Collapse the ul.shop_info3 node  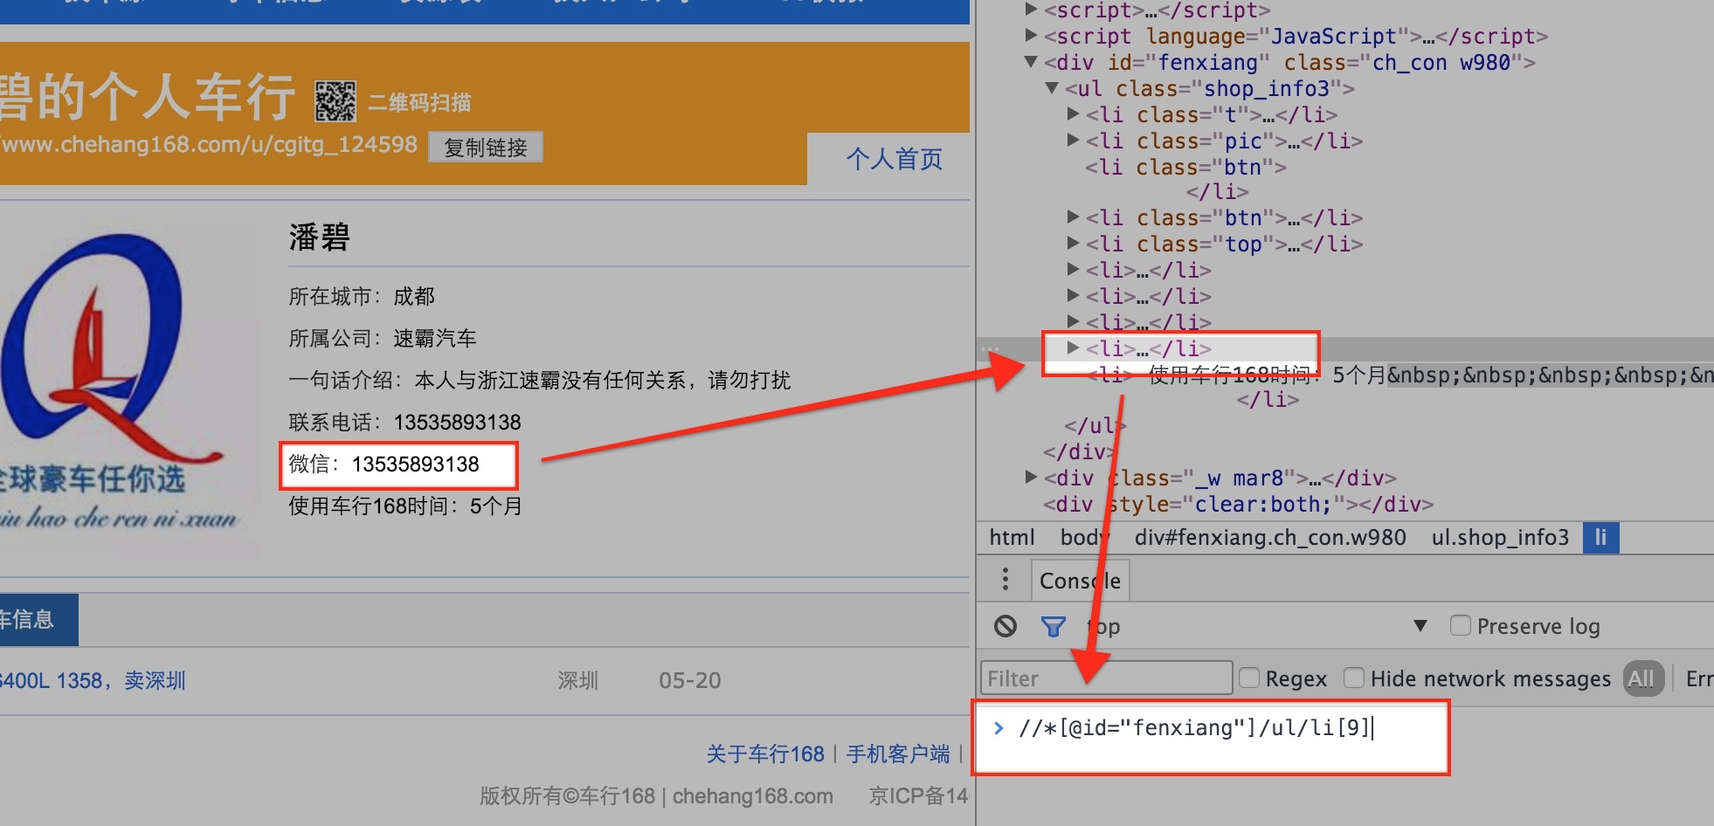[x=1053, y=88]
